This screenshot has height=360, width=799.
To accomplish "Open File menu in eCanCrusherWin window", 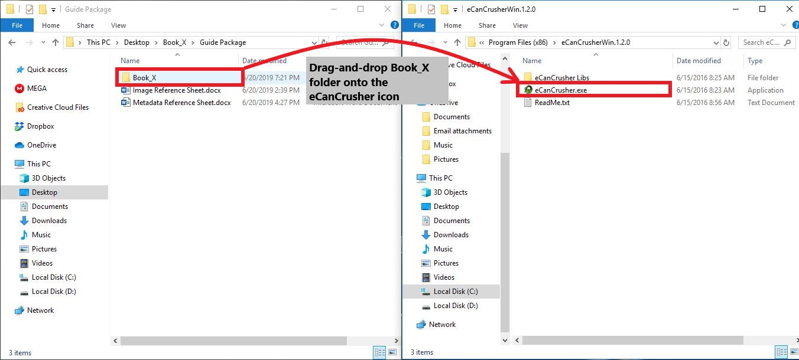I will [419, 25].
